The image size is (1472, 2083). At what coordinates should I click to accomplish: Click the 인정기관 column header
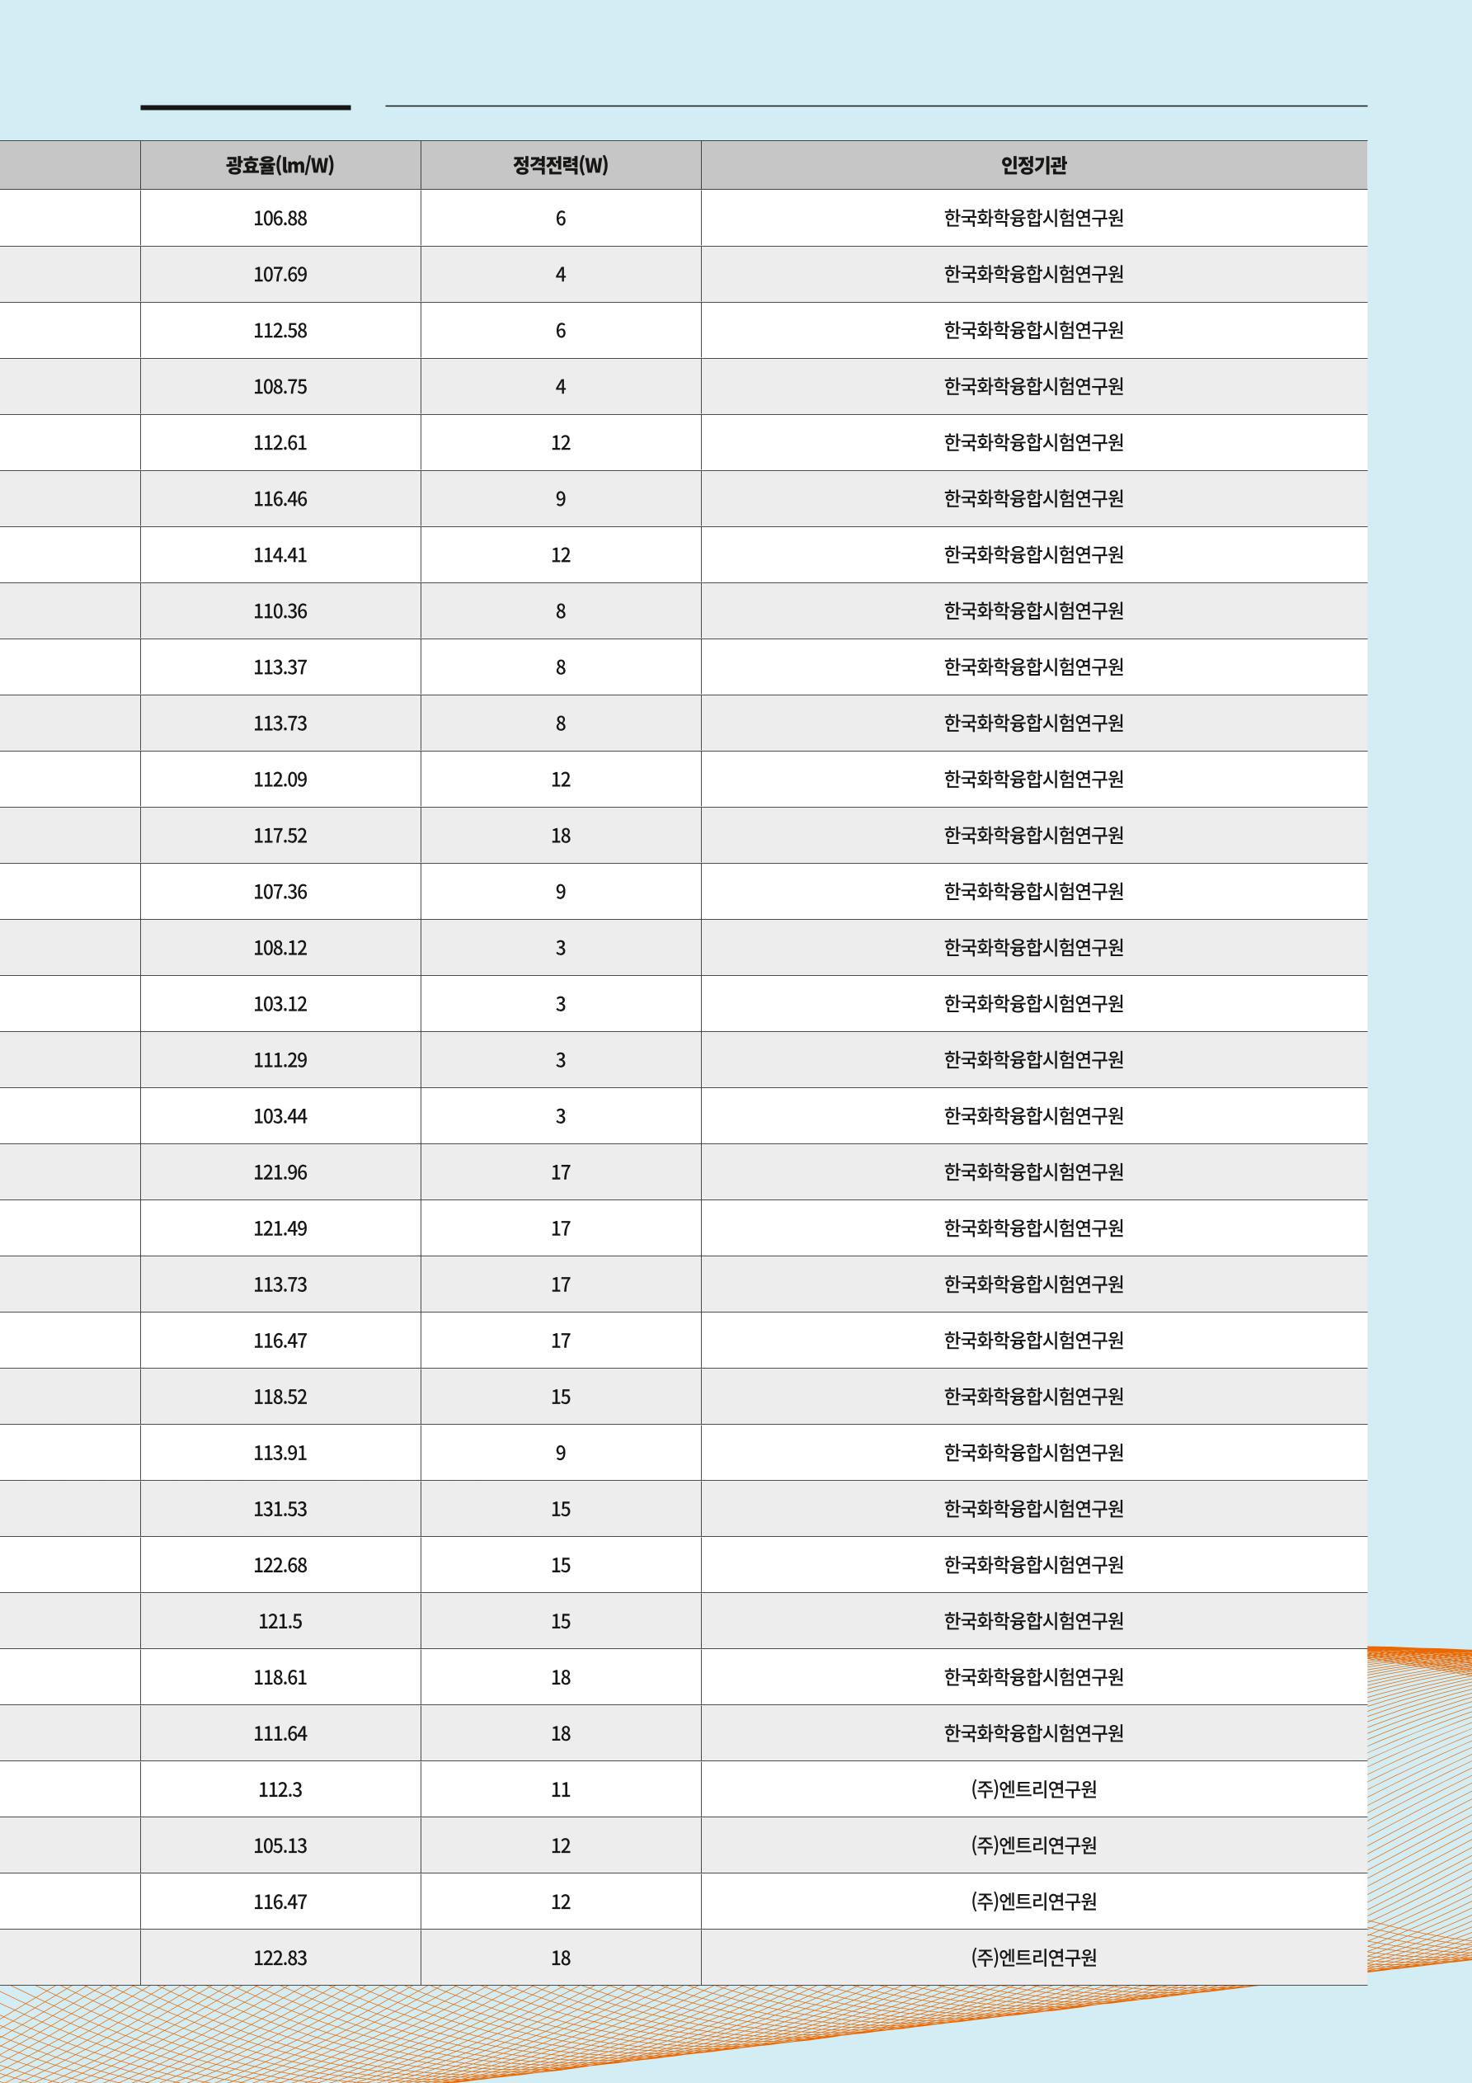click(1034, 165)
